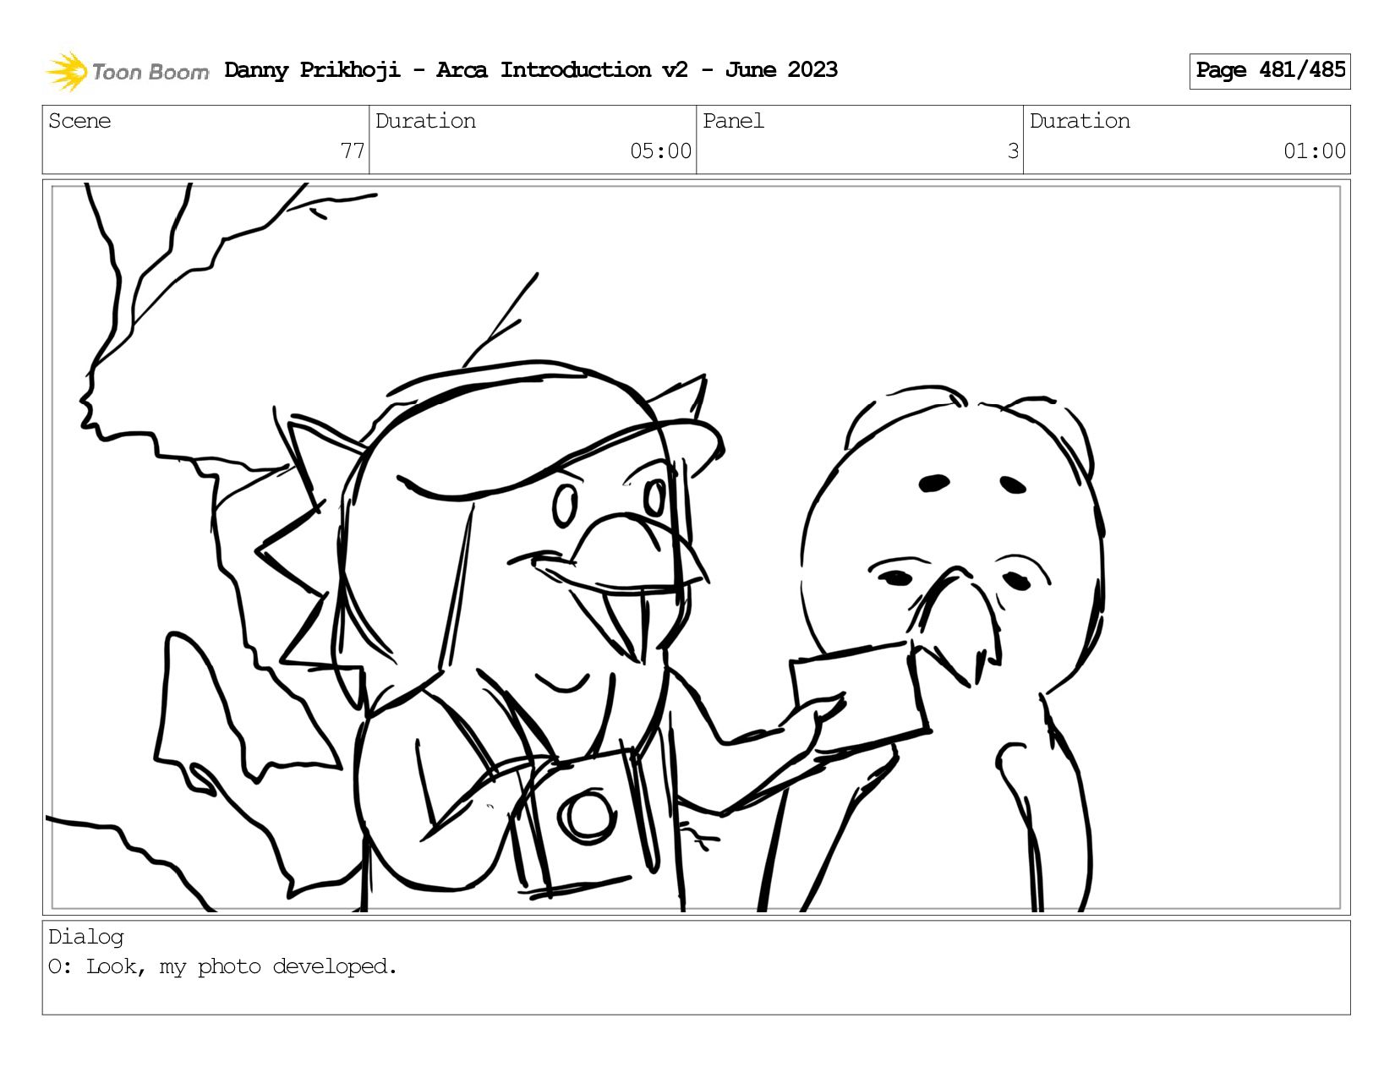Image resolution: width=1395 pixels, height=1078 pixels.
Task: Click panel number '3'
Action: [1013, 151]
